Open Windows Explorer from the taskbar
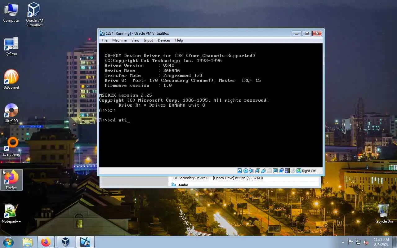Screen dimensions: 397x248 click(28, 242)
